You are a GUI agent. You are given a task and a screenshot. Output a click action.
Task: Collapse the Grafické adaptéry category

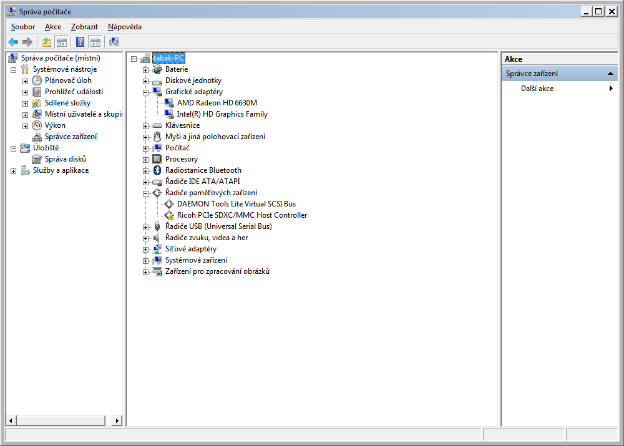(x=145, y=92)
